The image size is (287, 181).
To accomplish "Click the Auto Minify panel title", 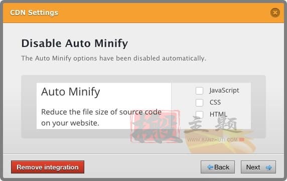I will [x=71, y=92].
